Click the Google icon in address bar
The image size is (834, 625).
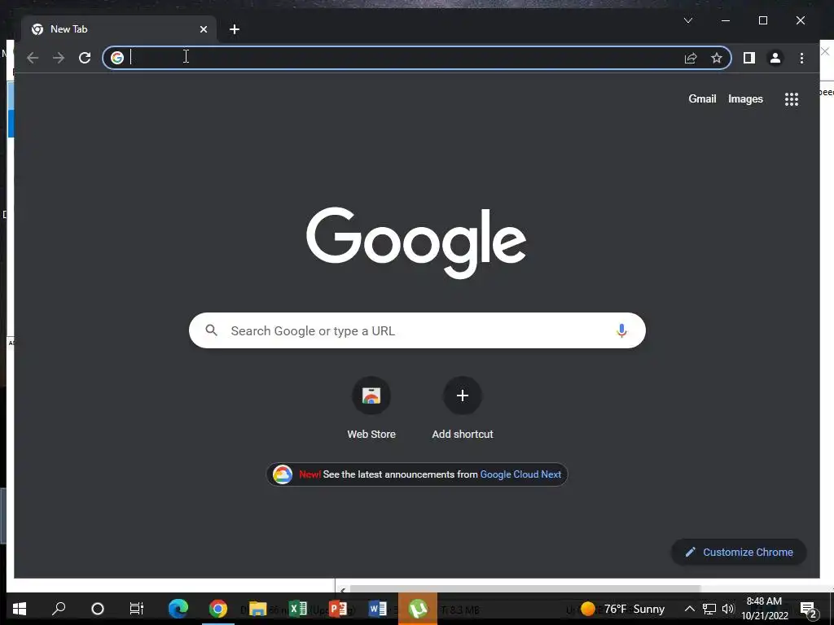tap(117, 58)
